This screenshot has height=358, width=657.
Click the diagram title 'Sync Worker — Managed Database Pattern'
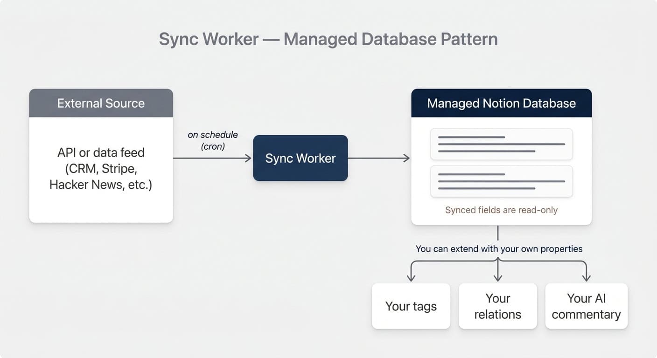(x=328, y=39)
